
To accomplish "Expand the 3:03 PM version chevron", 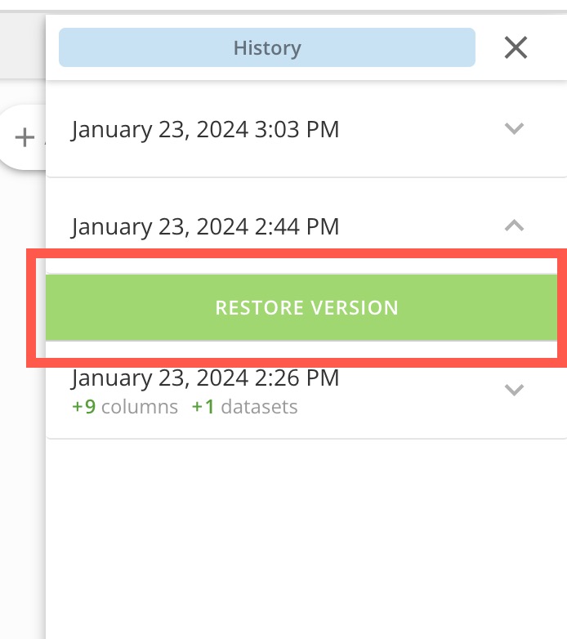I will pos(513,128).
